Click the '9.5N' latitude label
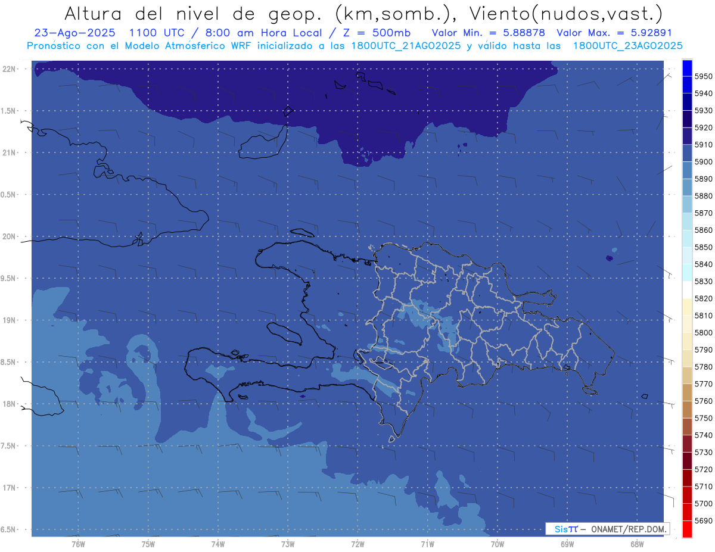The height and width of the screenshot is (552, 715). [x=8, y=278]
